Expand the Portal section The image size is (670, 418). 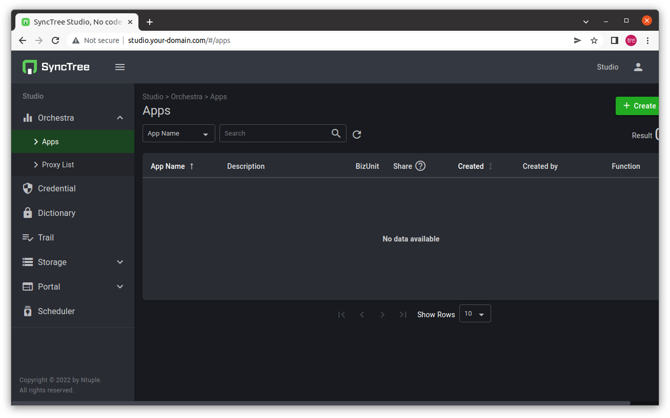point(119,287)
